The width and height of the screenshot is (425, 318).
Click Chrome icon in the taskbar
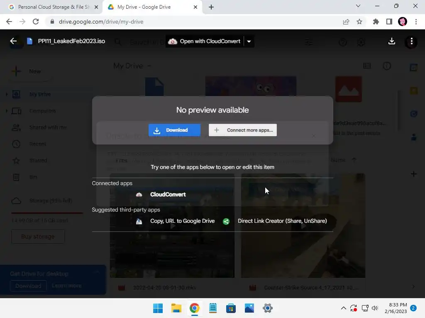[194, 308]
